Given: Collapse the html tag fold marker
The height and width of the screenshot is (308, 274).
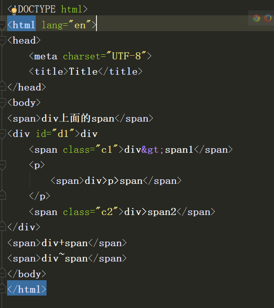Looking at the screenshot, I should pos(2,25).
